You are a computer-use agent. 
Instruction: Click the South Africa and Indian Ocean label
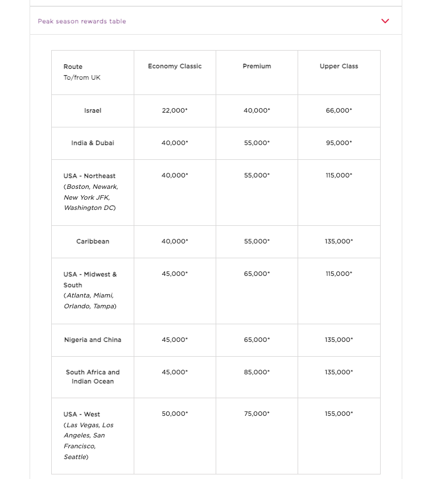tap(93, 377)
